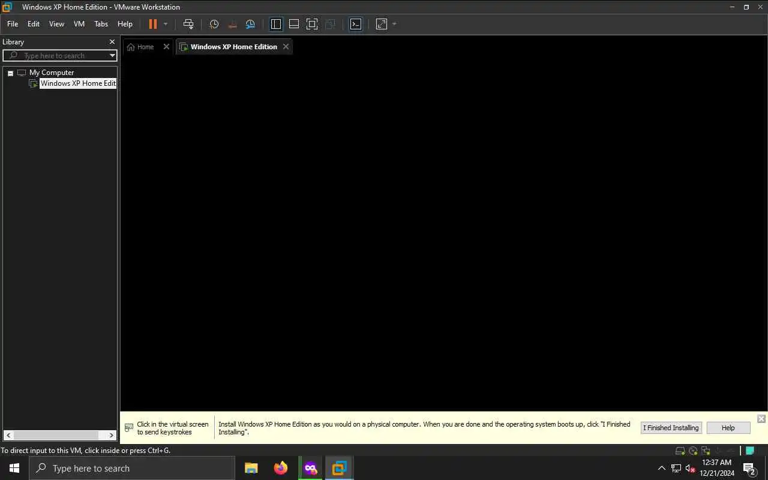768x480 pixels.
Task: Open the View menu
Action: tap(56, 24)
